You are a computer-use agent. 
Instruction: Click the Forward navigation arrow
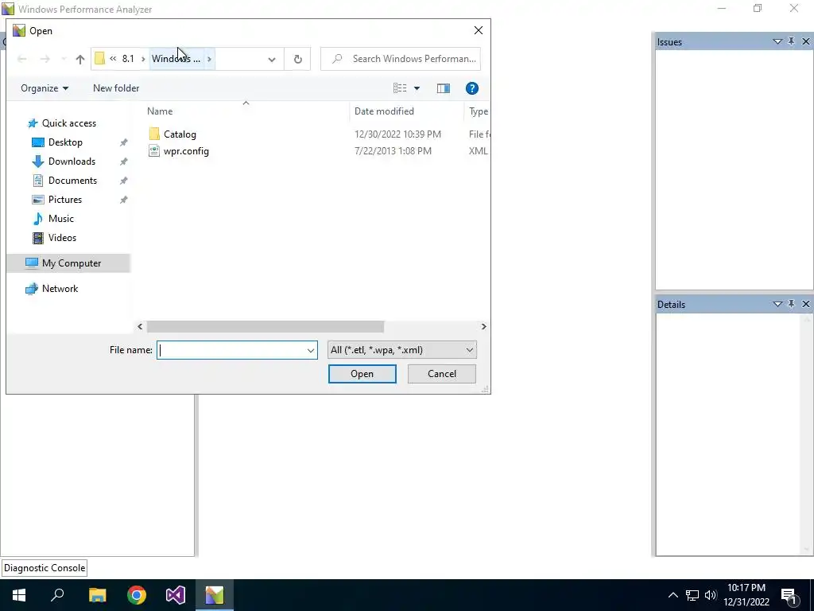pyautogui.click(x=45, y=59)
